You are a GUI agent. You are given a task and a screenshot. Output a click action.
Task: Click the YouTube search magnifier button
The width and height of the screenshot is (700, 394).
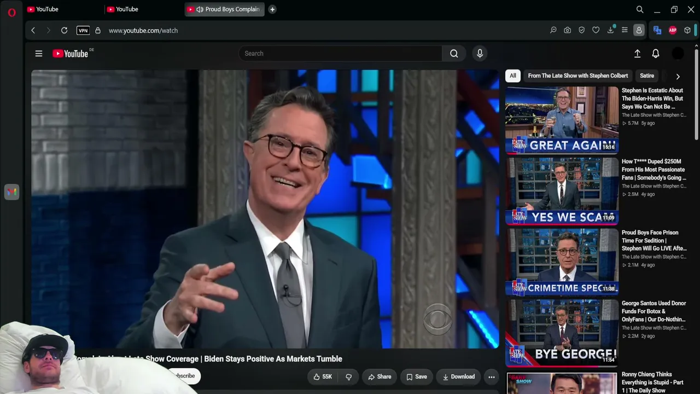(x=454, y=54)
